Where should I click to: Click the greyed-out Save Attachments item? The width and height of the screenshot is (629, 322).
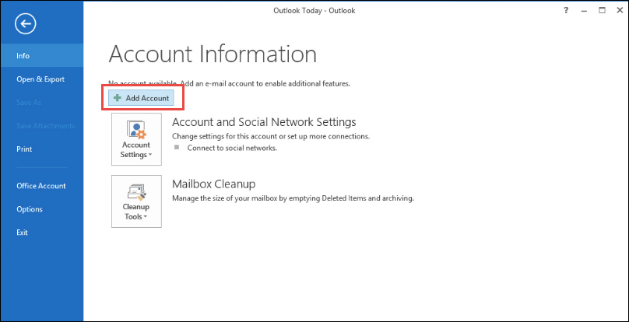click(45, 125)
